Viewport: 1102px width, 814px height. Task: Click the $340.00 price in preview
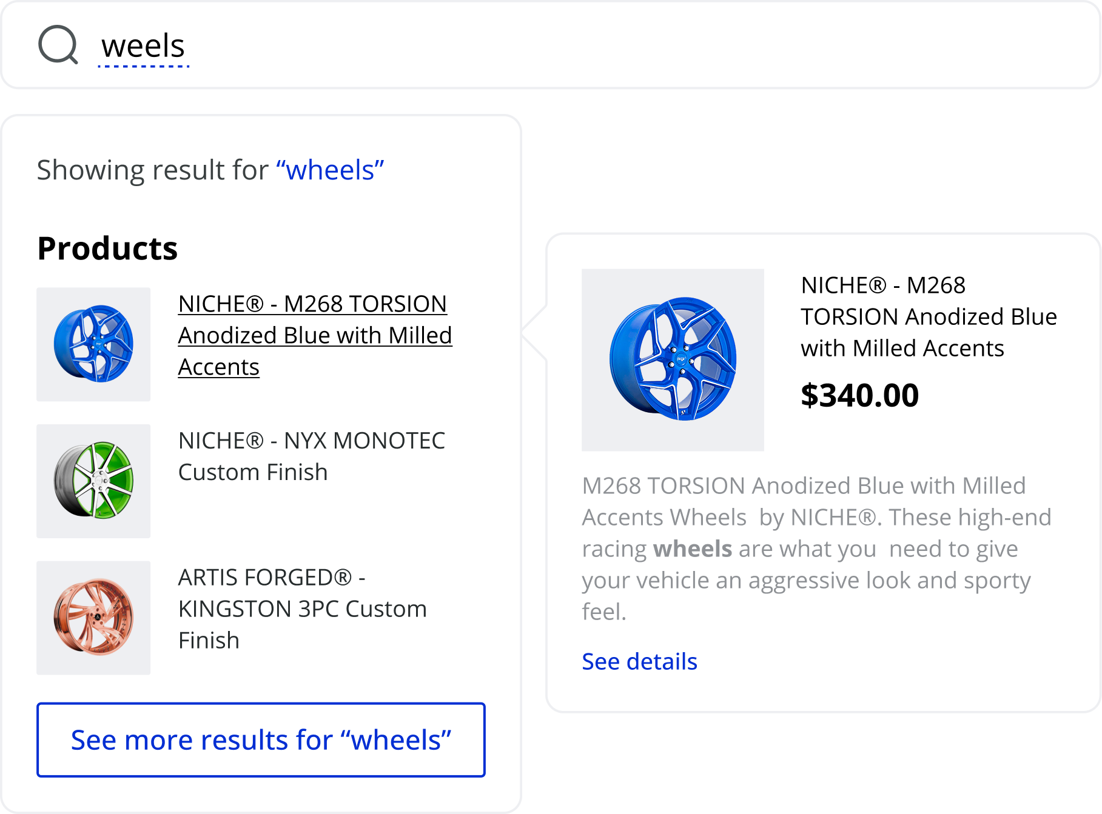pyautogui.click(x=859, y=395)
